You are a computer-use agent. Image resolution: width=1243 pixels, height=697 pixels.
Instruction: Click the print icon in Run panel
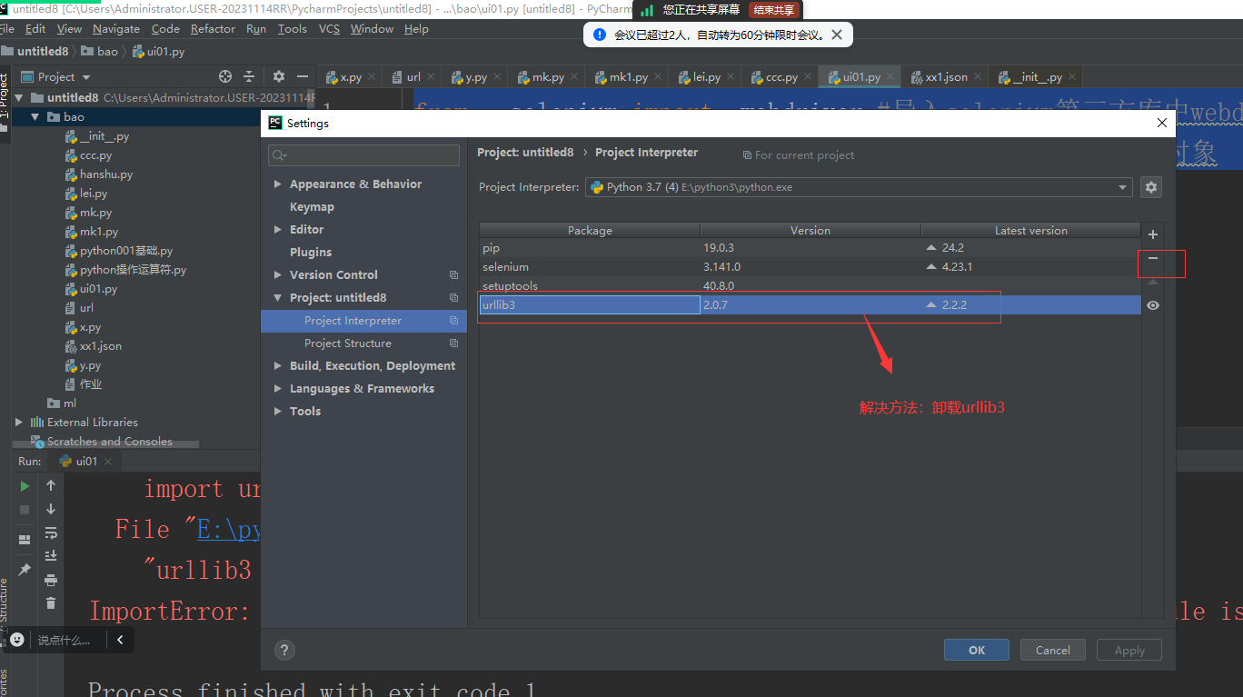coord(51,580)
